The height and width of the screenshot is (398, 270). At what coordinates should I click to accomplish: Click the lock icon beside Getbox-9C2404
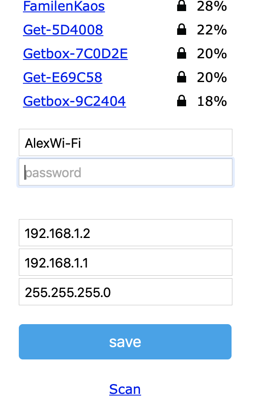click(182, 101)
